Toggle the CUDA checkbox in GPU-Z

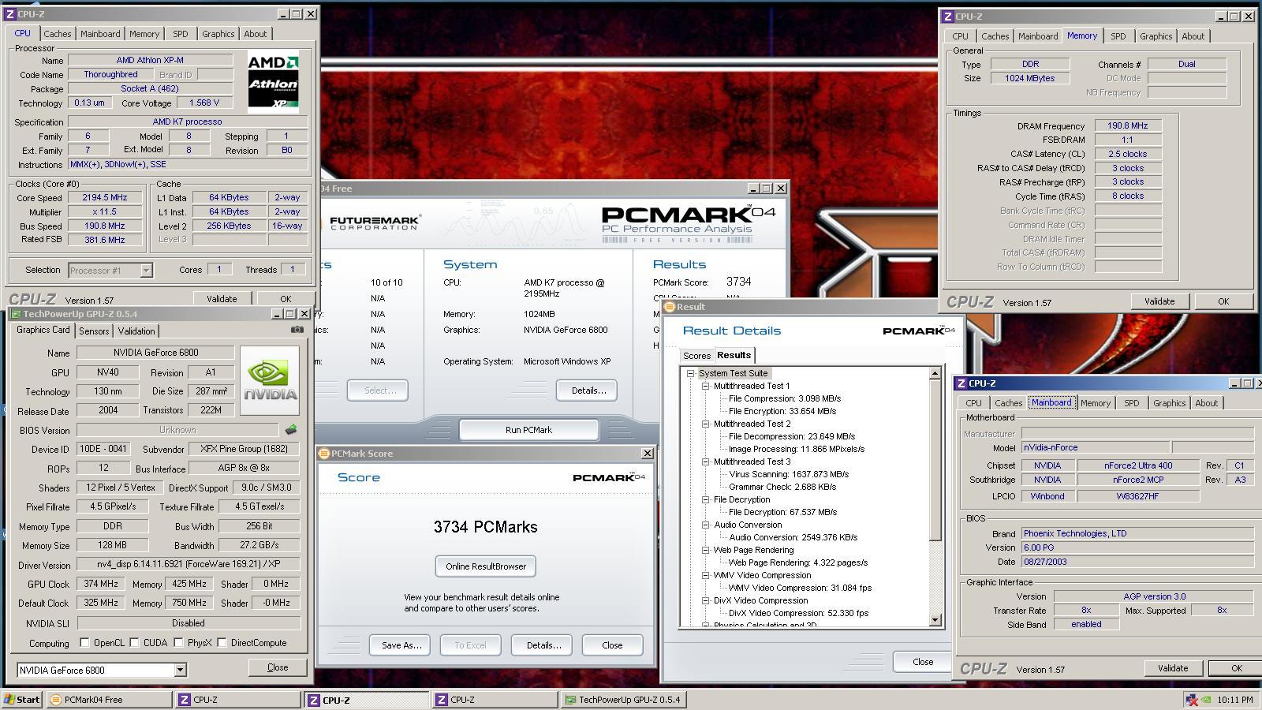pos(135,643)
